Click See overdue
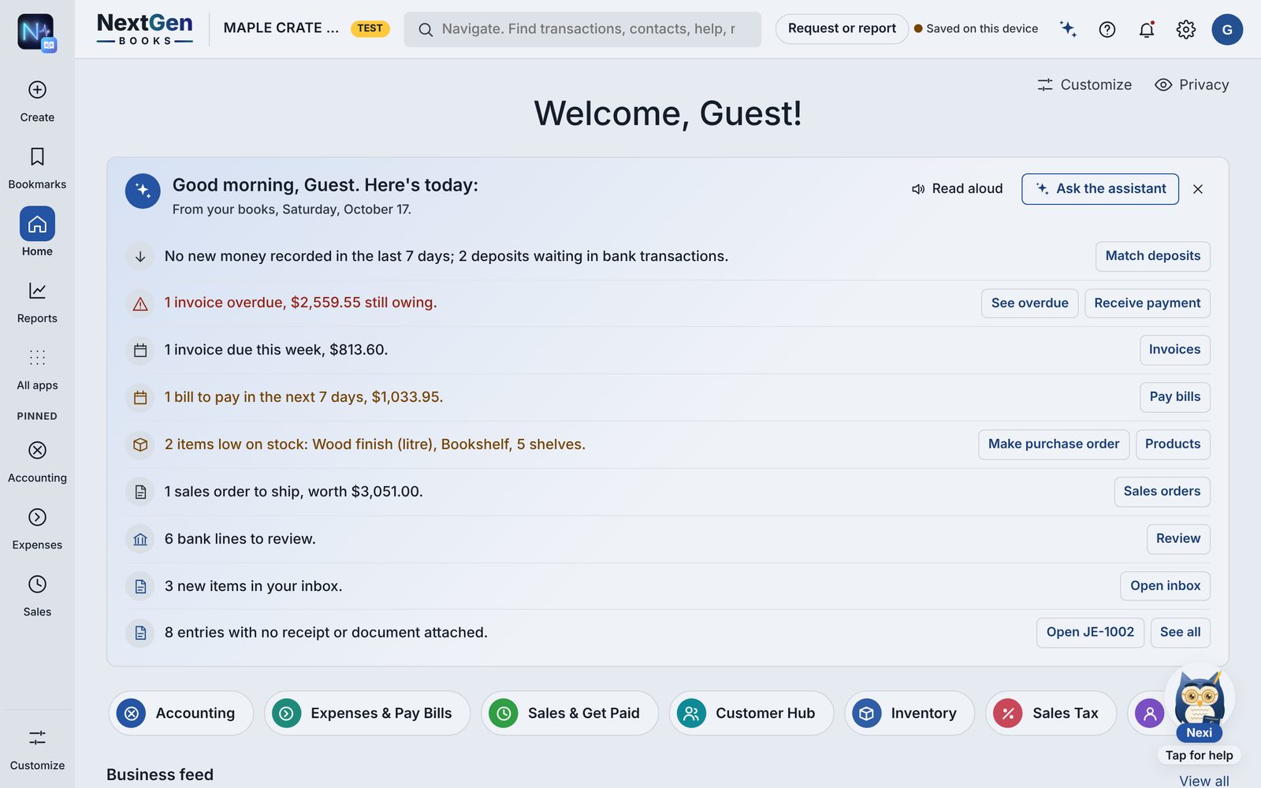This screenshot has width=1261, height=788. click(x=1029, y=303)
